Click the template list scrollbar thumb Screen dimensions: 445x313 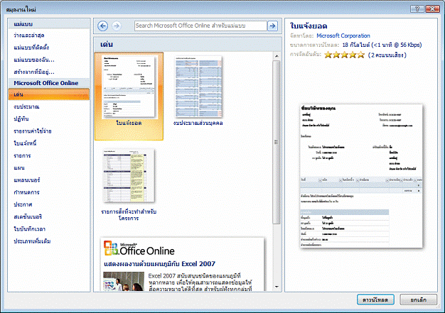click(277, 142)
